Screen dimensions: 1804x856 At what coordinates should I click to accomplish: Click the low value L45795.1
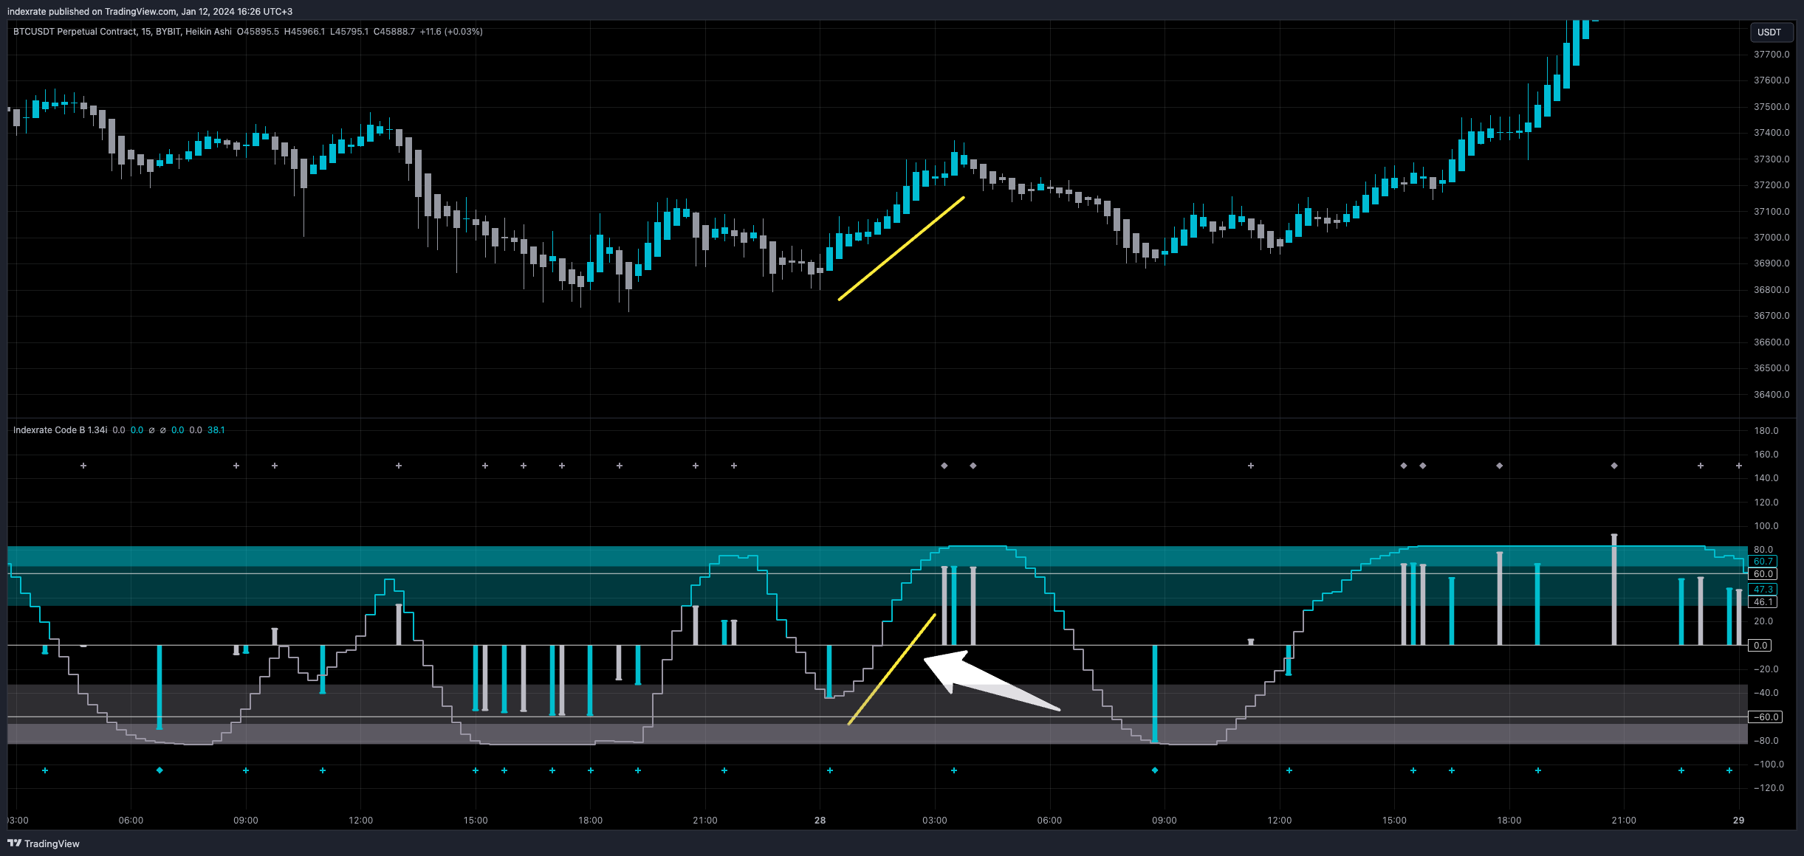click(x=349, y=32)
